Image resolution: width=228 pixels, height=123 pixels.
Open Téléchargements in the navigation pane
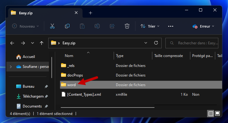click(x=30, y=96)
